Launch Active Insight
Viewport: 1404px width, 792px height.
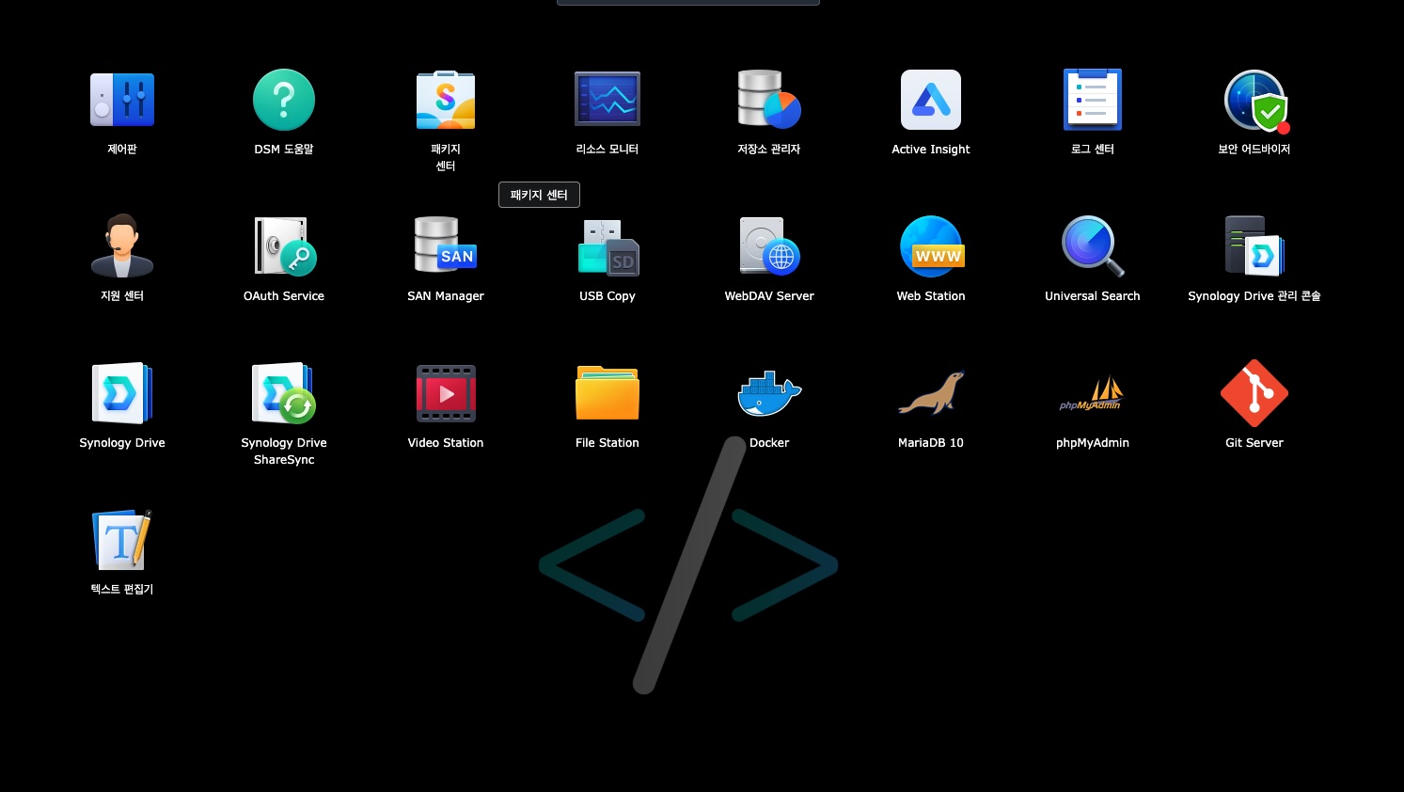[x=931, y=100]
